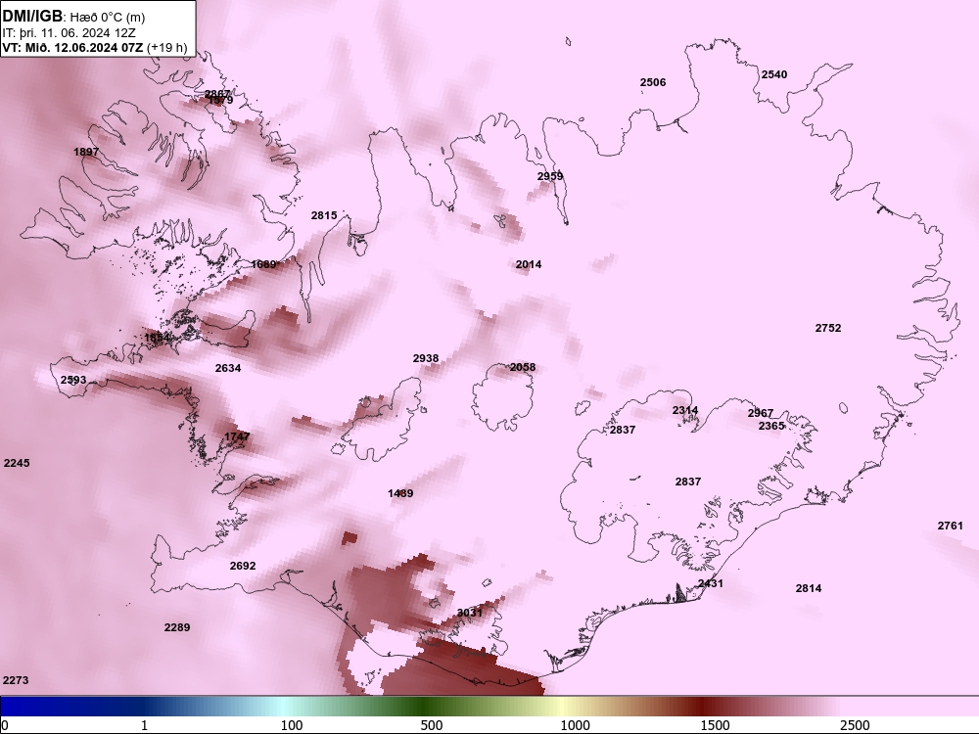Select the 3031 value near the south coast
The image size is (979, 734).
point(470,613)
